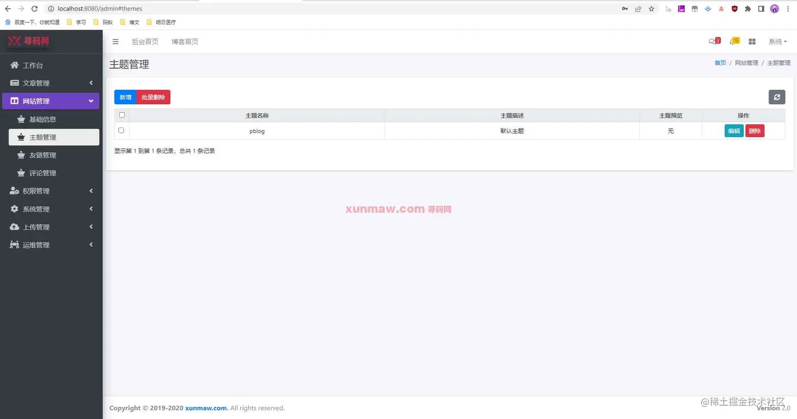
Task: Go to 博客首页 in top nav
Action: click(185, 42)
